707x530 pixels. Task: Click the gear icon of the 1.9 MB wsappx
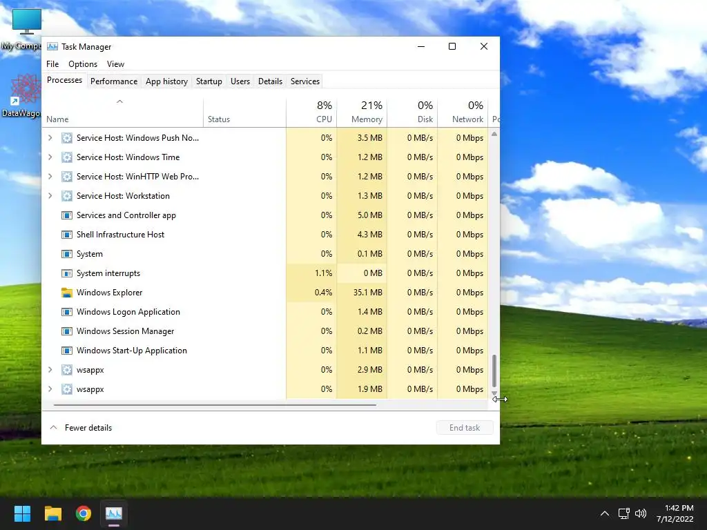[x=67, y=389]
